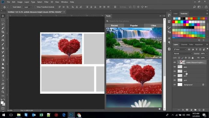
Task: Create a new adjustment layer
Action: (191, 110)
